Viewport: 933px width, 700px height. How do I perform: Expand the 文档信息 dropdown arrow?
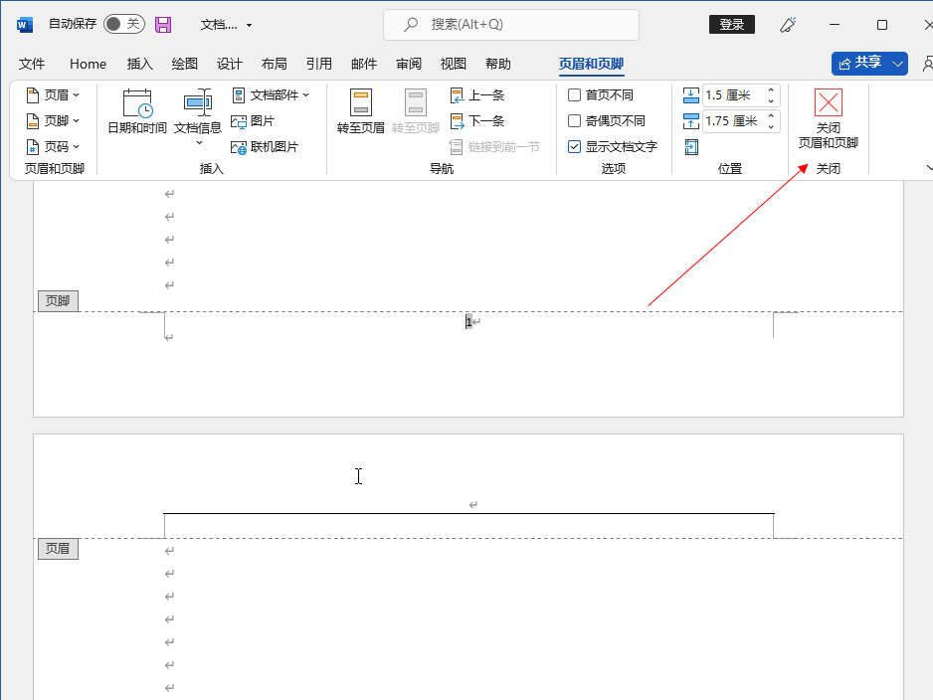(x=199, y=143)
